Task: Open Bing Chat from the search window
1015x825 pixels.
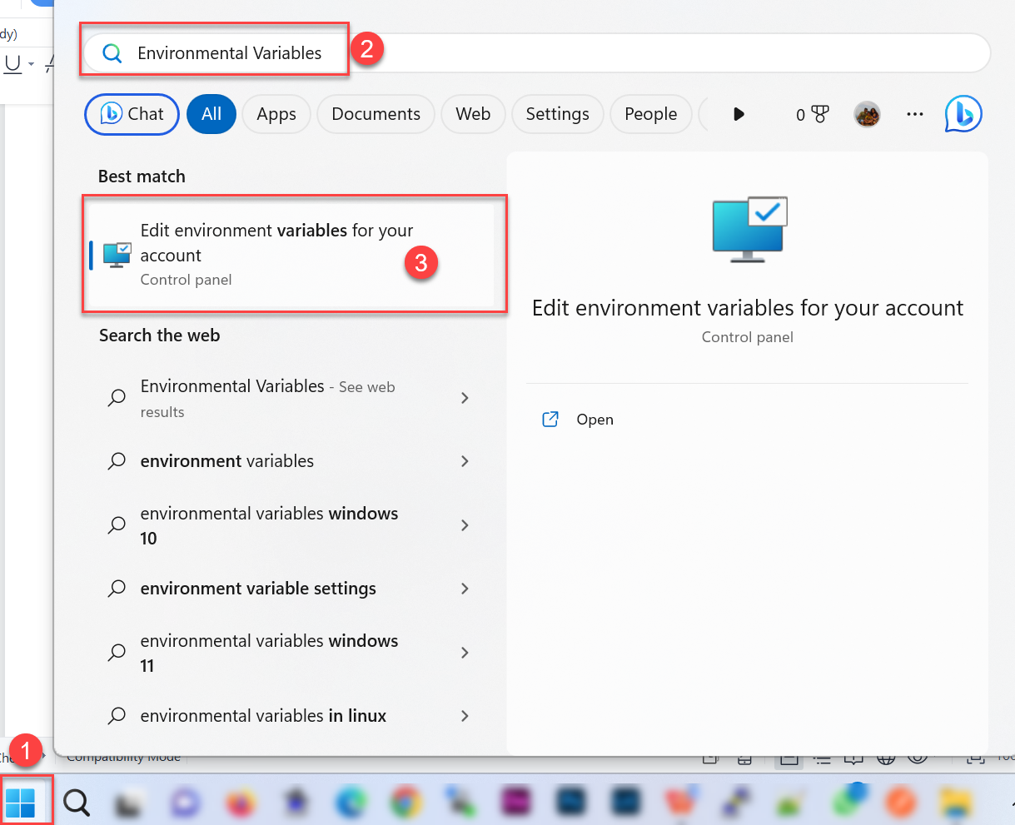Action: (131, 114)
